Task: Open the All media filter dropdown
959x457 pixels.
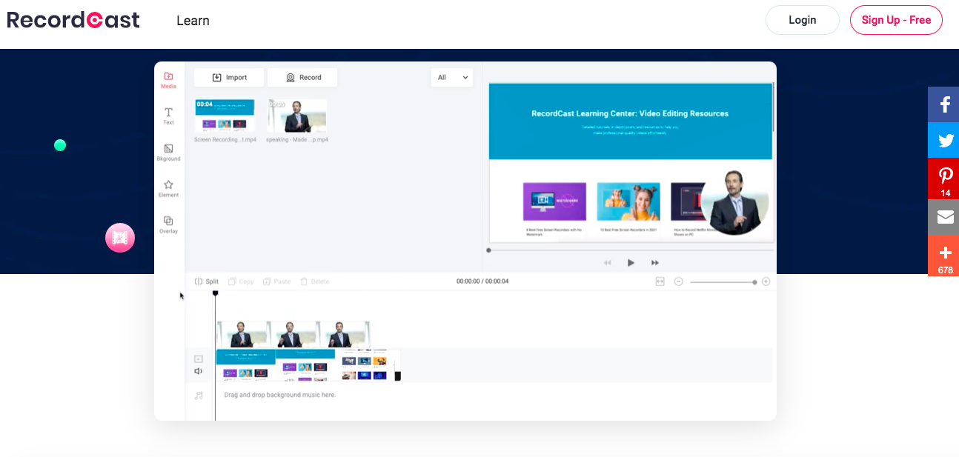Action: click(452, 77)
